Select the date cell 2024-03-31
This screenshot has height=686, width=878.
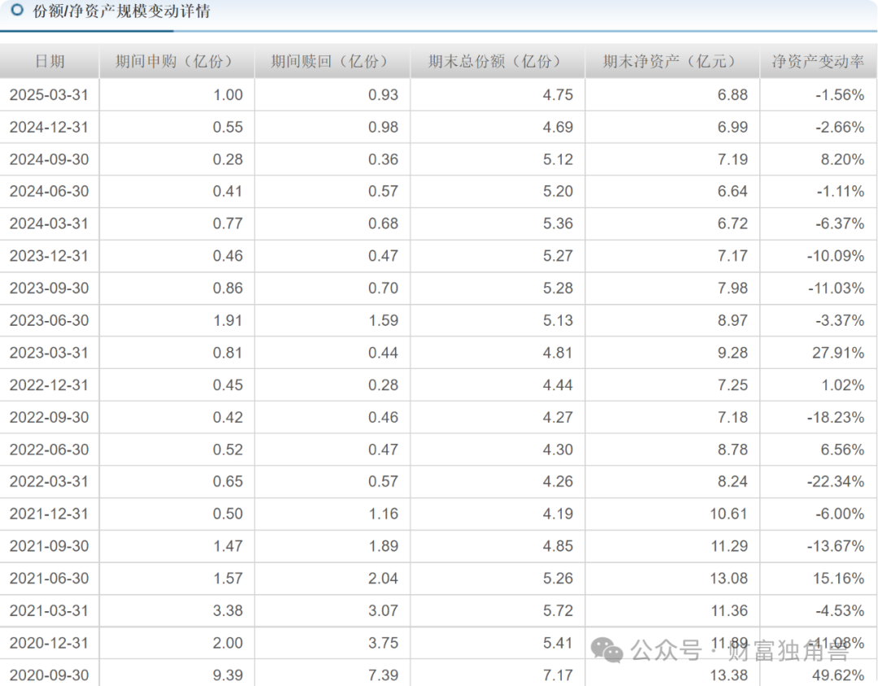click(50, 224)
